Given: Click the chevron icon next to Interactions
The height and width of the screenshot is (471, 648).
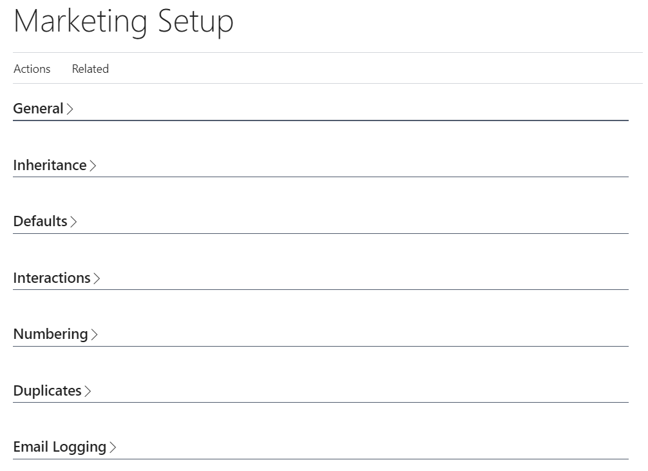Looking at the screenshot, I should click(97, 278).
